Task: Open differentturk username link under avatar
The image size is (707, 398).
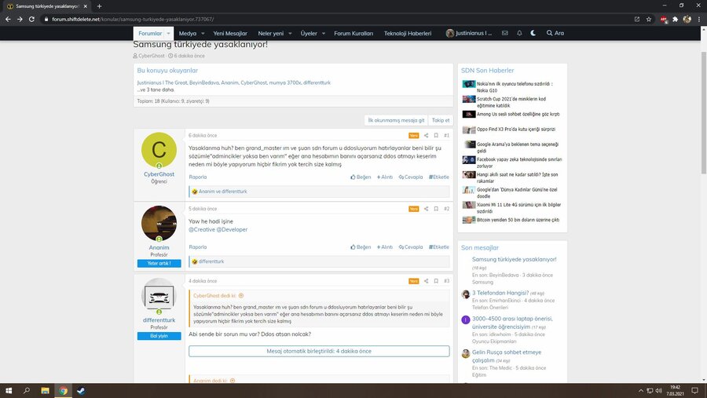Action: click(x=159, y=320)
